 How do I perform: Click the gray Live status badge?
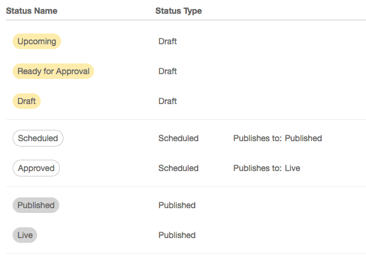[x=25, y=235]
